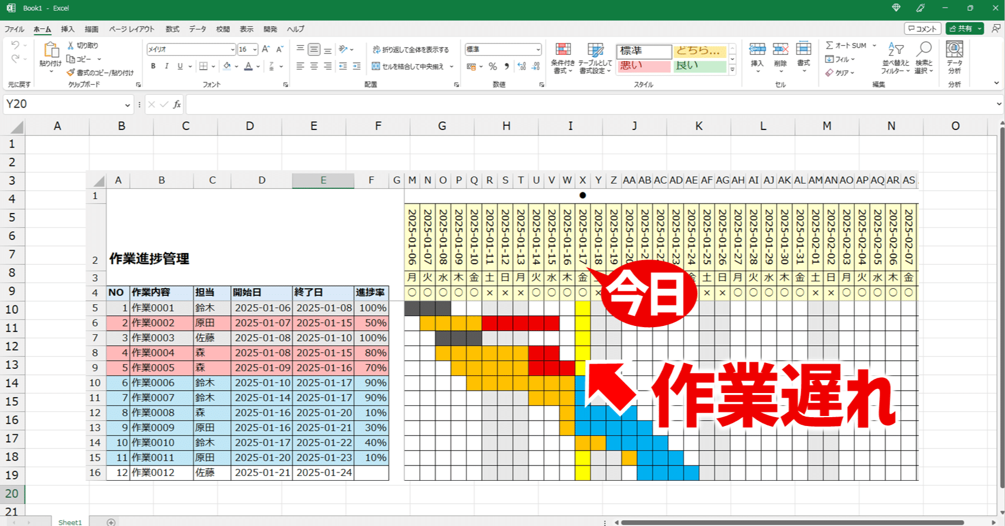Toggle italic formatting
This screenshot has height=526, width=1005.
[167, 66]
